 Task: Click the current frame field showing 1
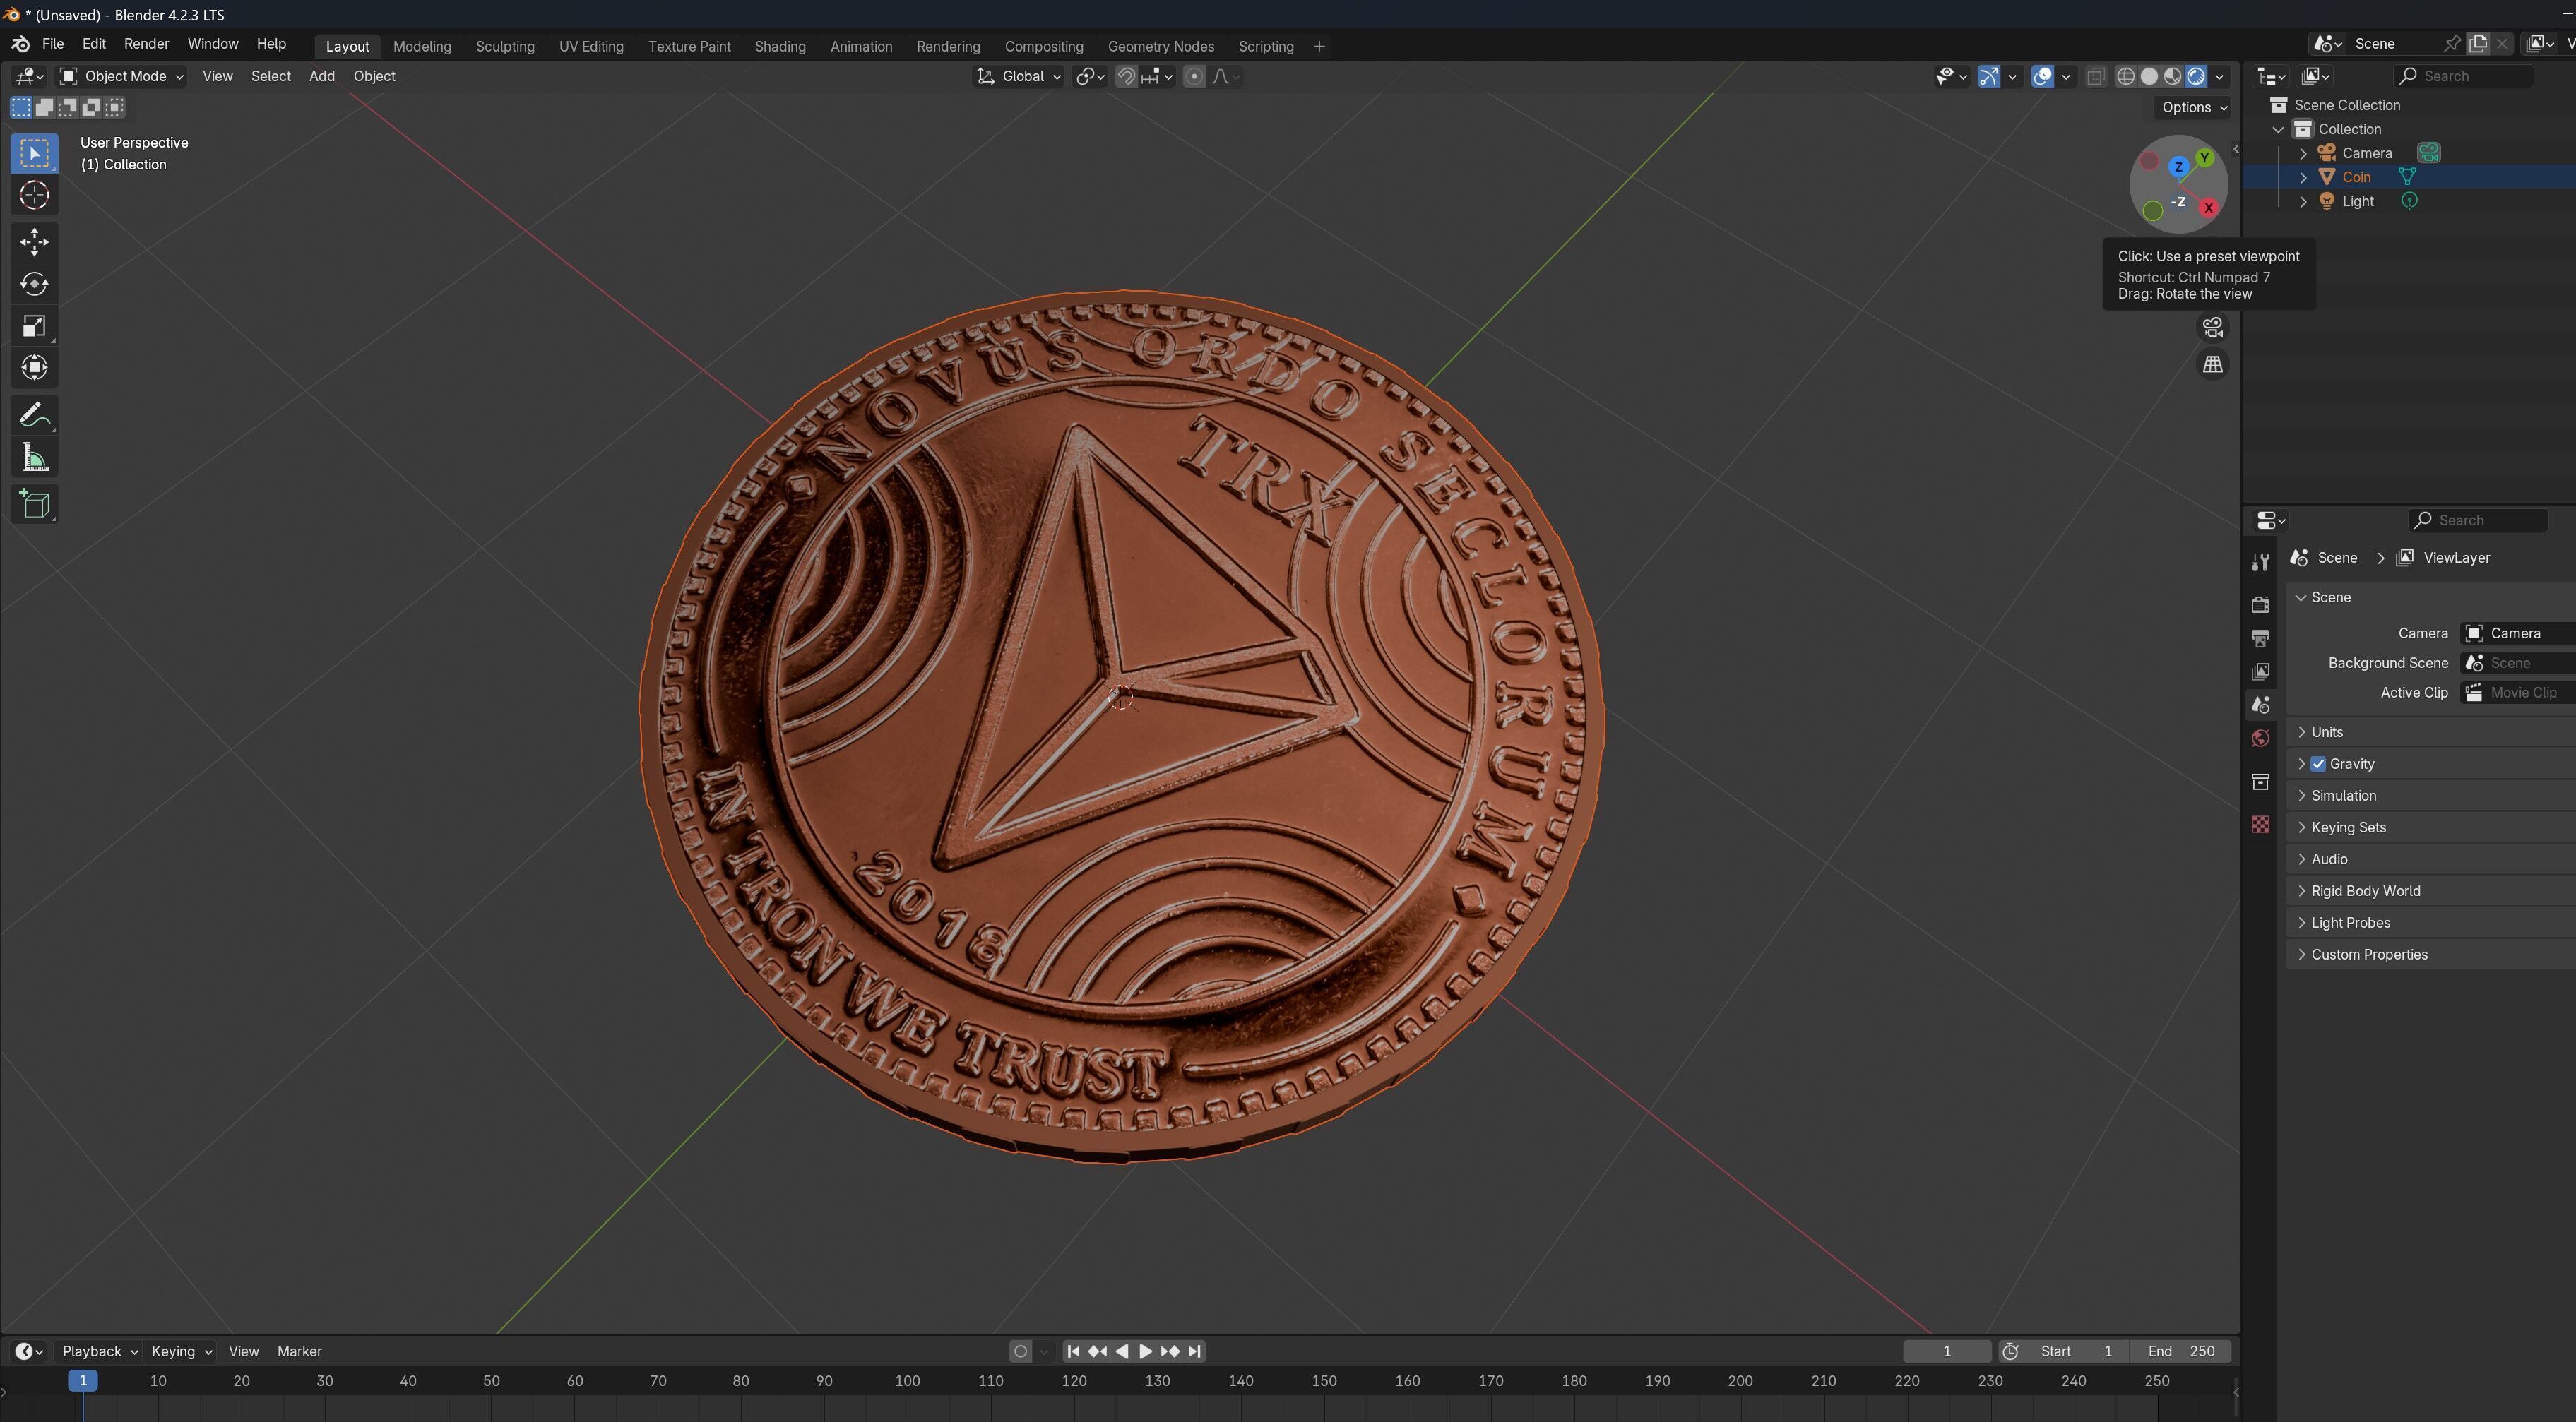(1947, 1351)
